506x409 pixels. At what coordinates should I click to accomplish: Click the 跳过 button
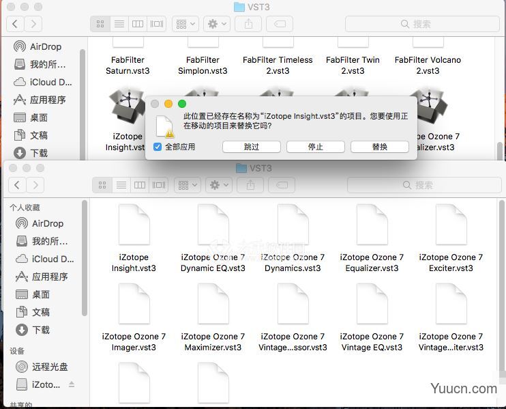(252, 147)
